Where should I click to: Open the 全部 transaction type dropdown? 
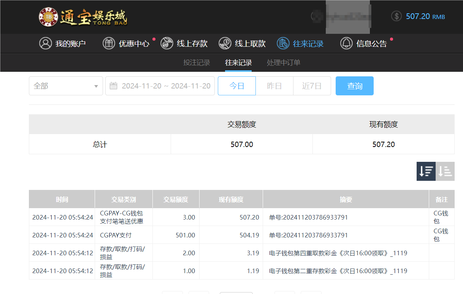[x=66, y=86]
